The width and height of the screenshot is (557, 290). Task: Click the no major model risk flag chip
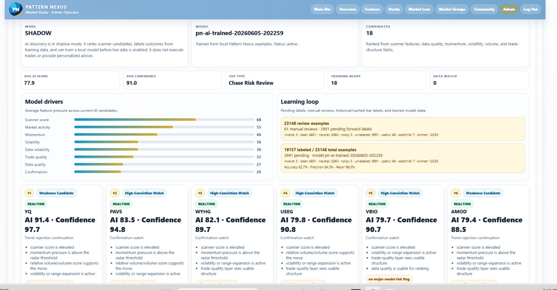[x=389, y=279]
